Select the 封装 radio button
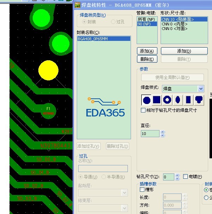The width and height of the screenshot is (212, 214). click(84, 22)
